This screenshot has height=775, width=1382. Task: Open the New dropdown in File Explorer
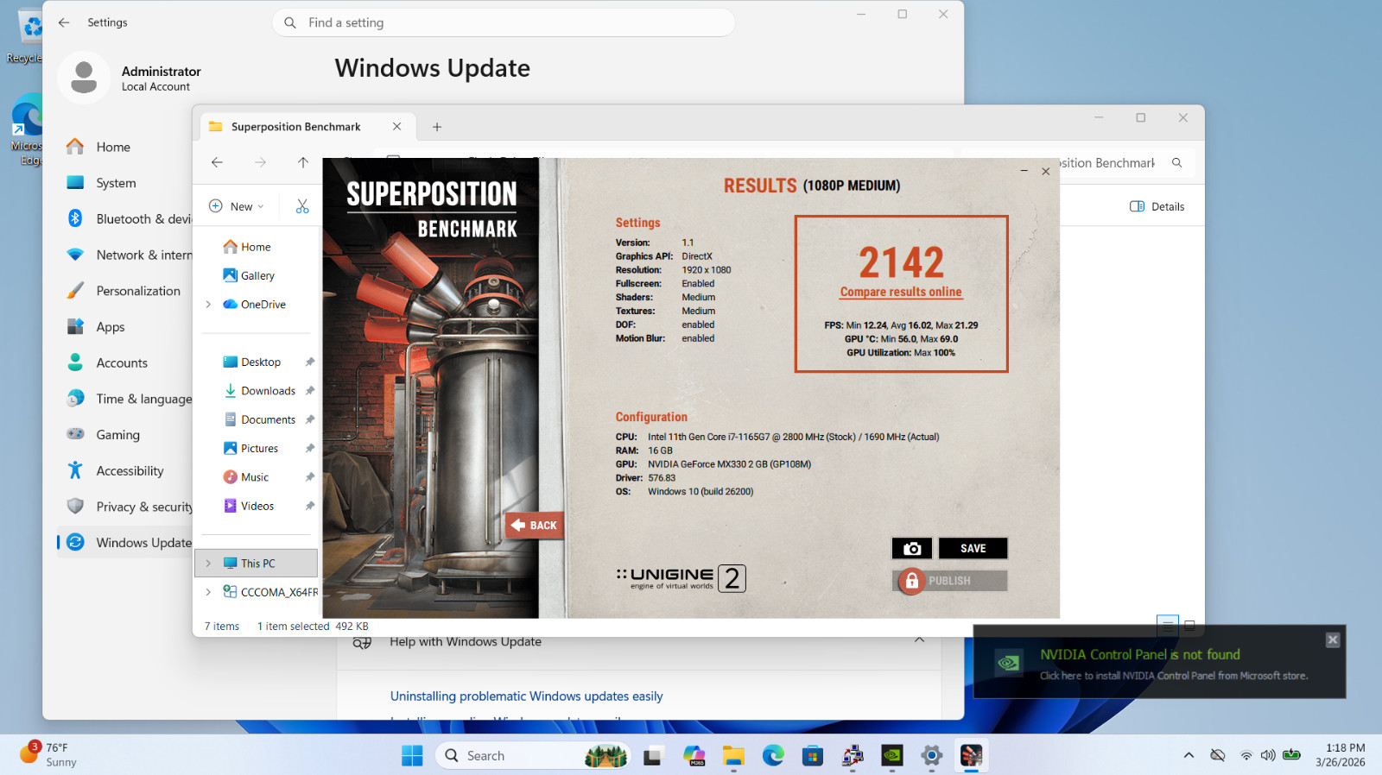pos(237,206)
